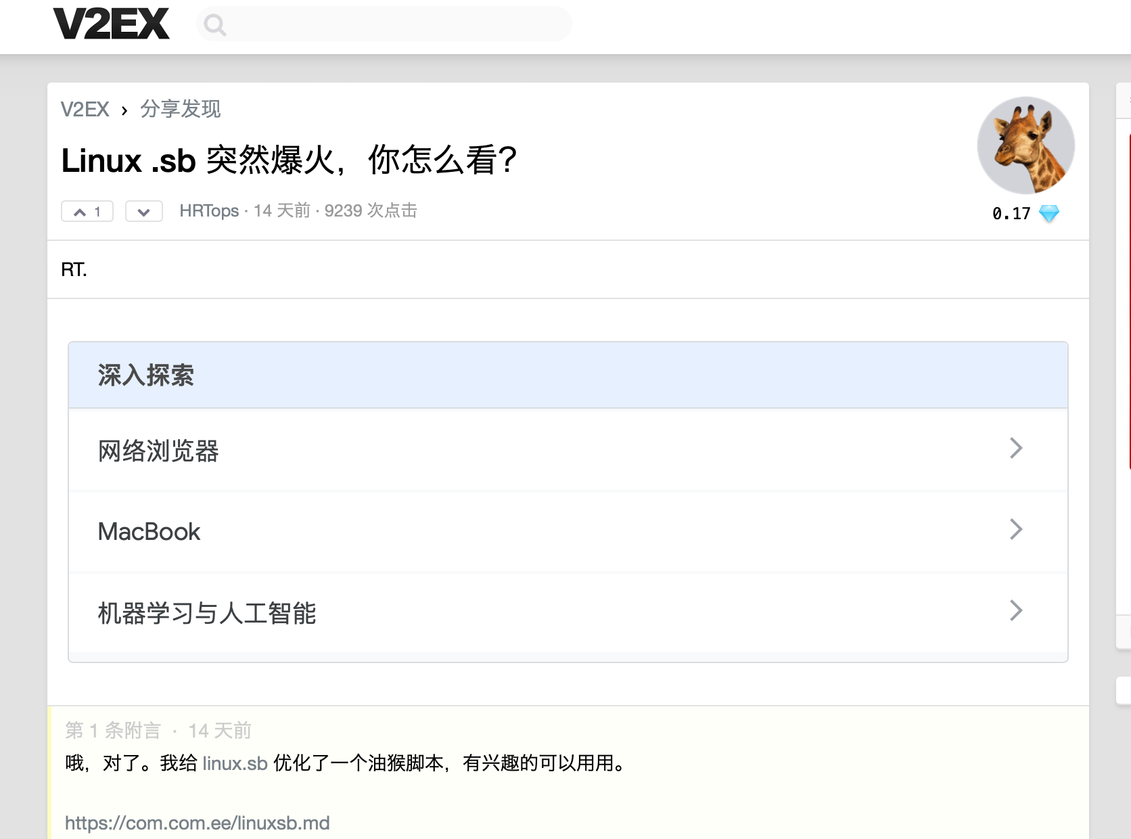Click the 深入探索 header bar
This screenshot has width=1131, height=839.
(x=568, y=375)
